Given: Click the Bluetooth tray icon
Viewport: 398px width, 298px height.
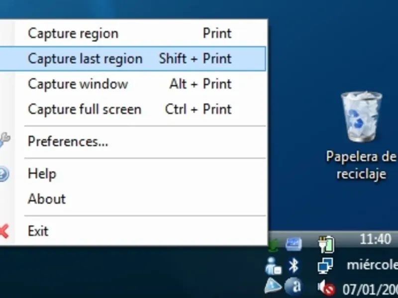Looking at the screenshot, I should click(x=294, y=266).
